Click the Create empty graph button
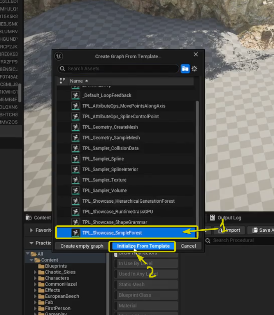The image size is (274, 315). [x=82, y=246]
